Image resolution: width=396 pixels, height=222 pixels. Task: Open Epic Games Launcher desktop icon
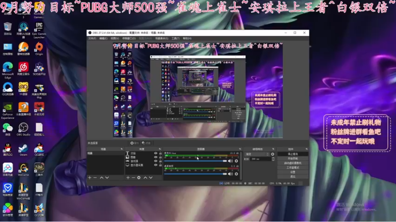click(x=39, y=30)
